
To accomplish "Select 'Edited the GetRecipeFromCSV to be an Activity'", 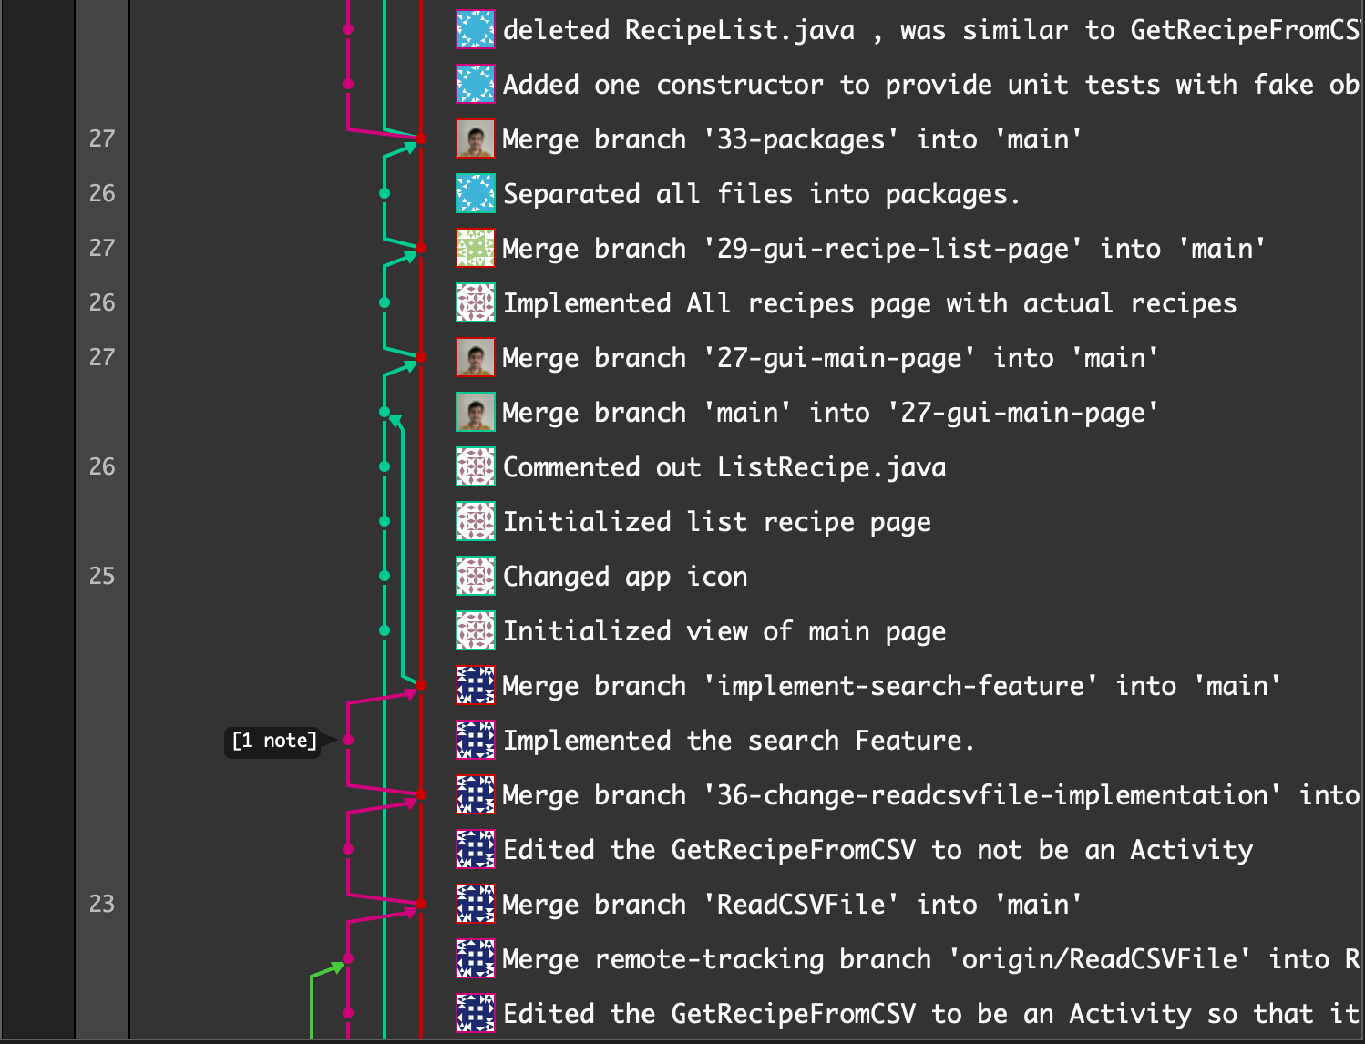I will (933, 1014).
